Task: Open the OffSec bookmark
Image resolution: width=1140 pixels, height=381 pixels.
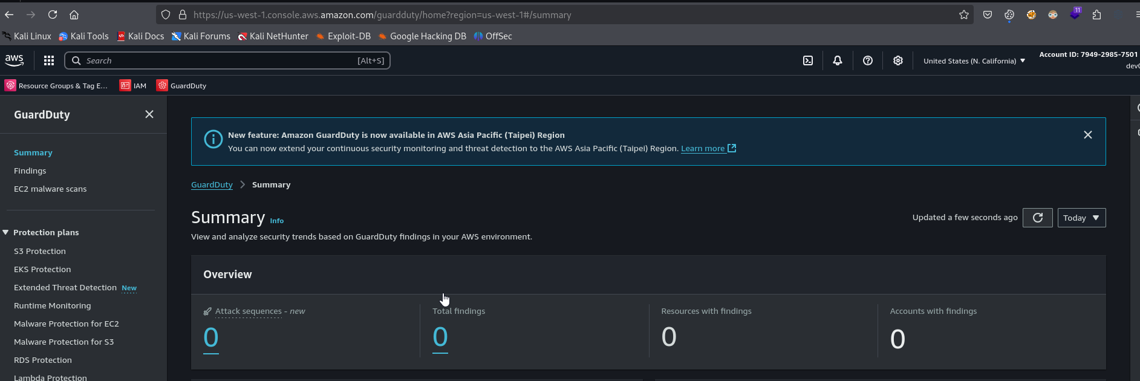Action: [493, 36]
